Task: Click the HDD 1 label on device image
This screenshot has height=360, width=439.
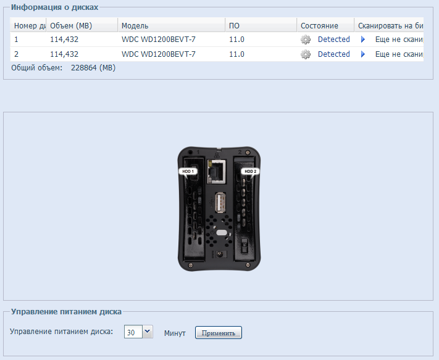Action: 188,171
